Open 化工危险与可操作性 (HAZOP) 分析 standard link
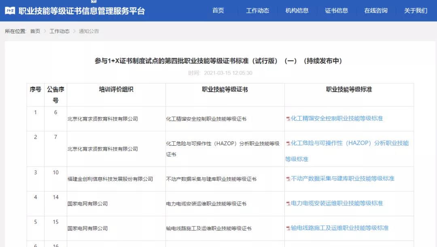The height and width of the screenshot is (247, 437). [x=350, y=143]
